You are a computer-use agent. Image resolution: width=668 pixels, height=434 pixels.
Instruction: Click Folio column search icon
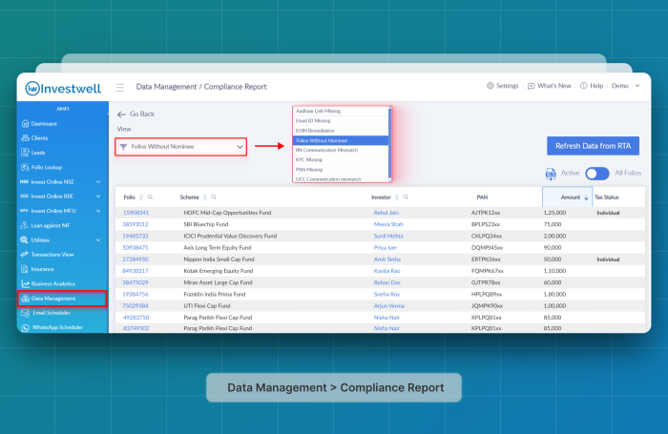(x=151, y=197)
